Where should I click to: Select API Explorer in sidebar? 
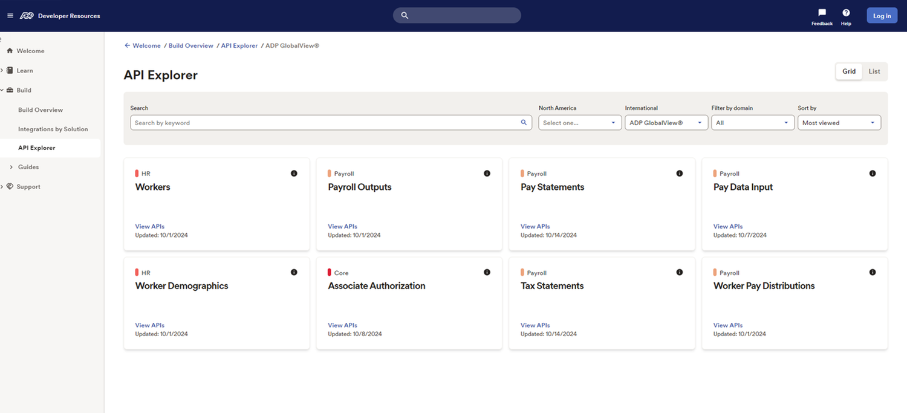point(37,148)
